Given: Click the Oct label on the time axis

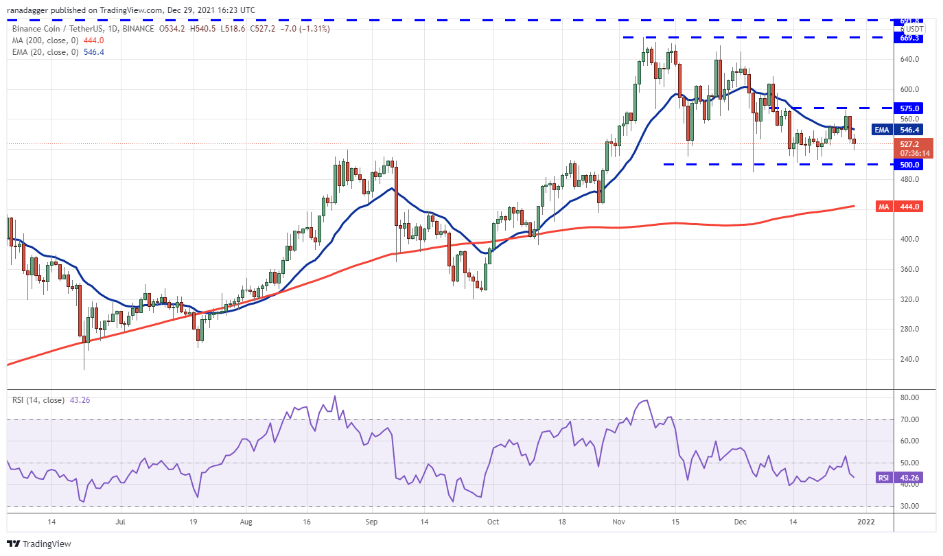Looking at the screenshot, I should tap(493, 522).
